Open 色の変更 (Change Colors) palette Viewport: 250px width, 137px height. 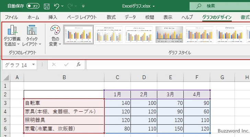[55, 35]
